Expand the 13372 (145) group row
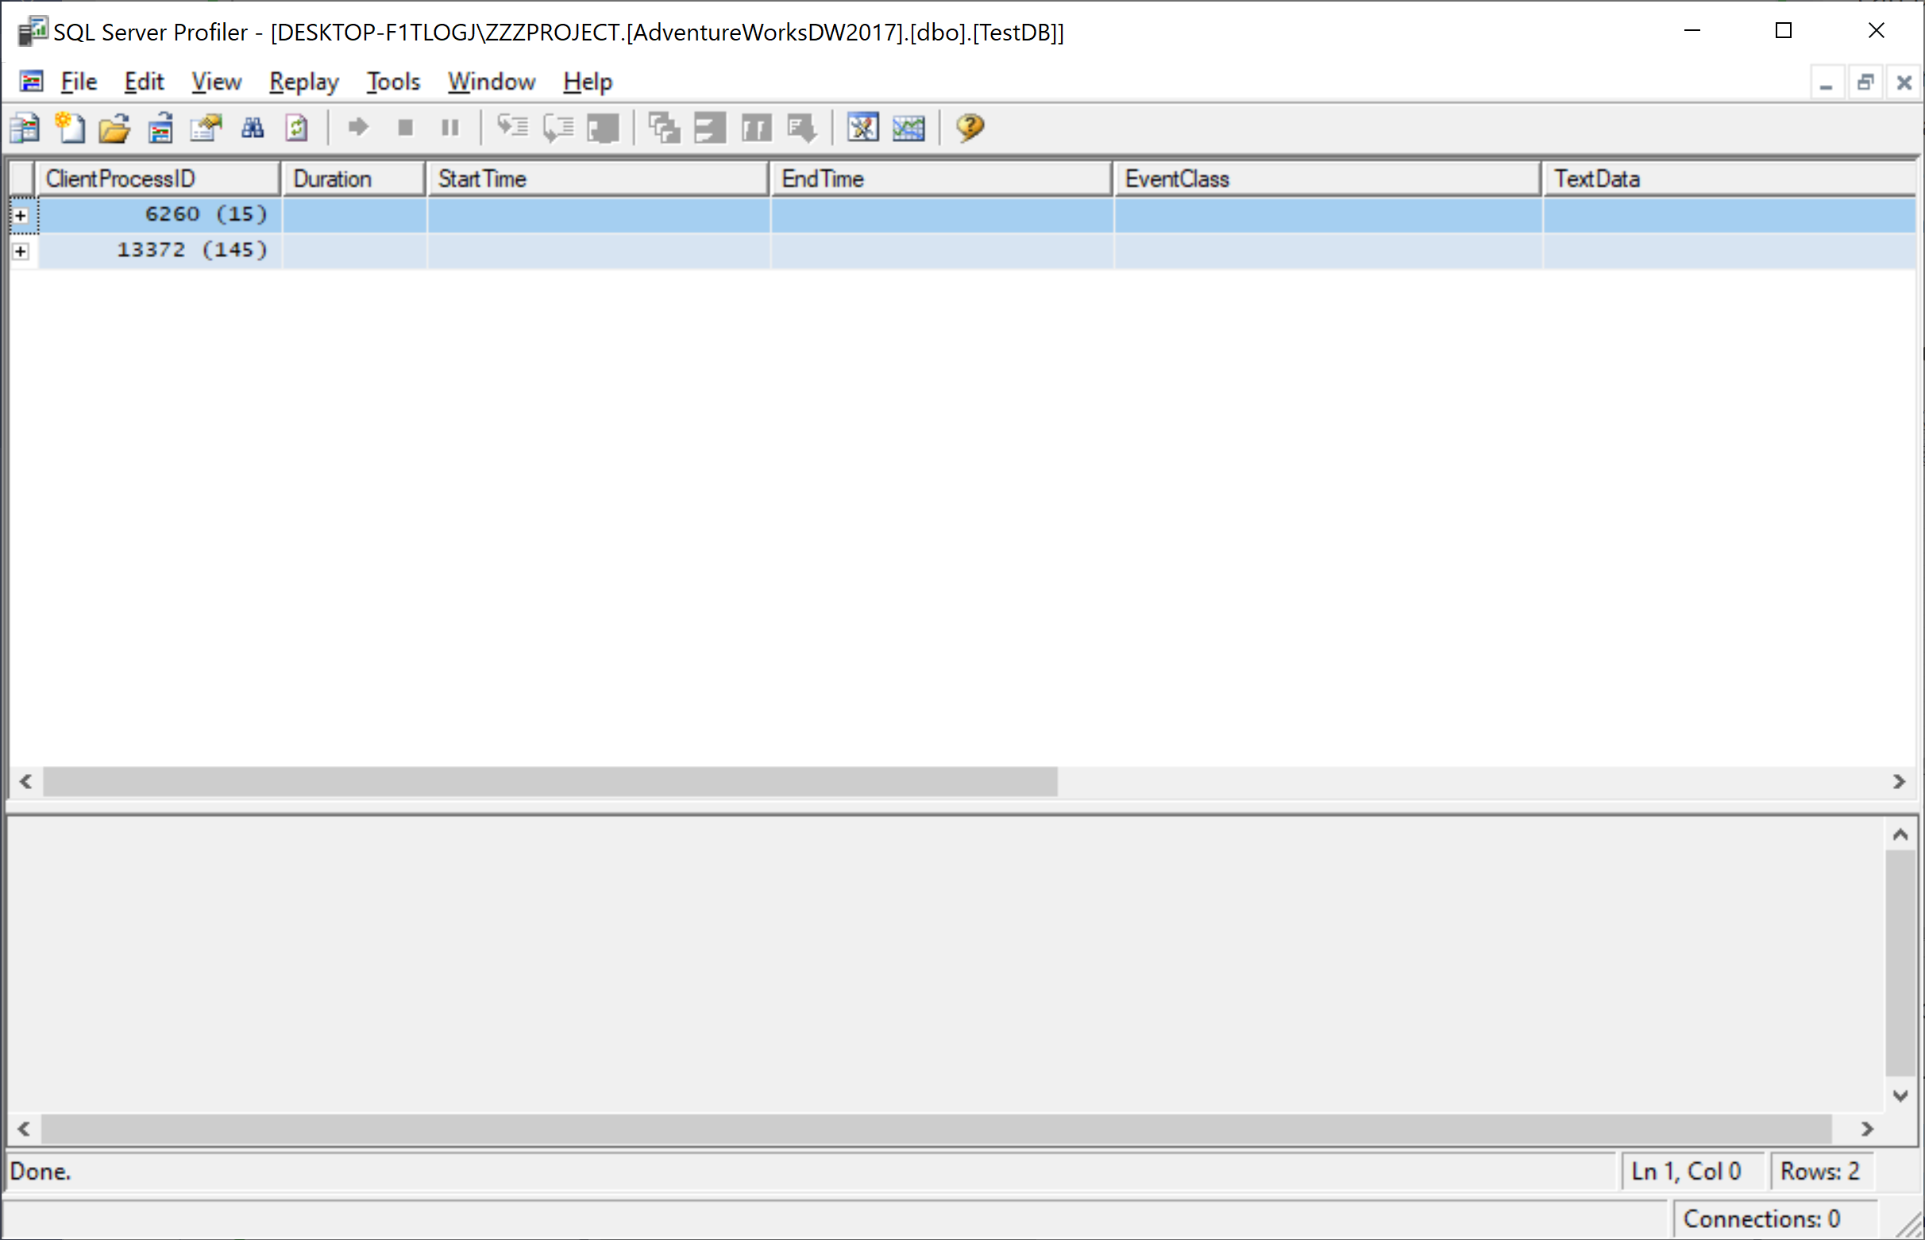 [x=21, y=251]
